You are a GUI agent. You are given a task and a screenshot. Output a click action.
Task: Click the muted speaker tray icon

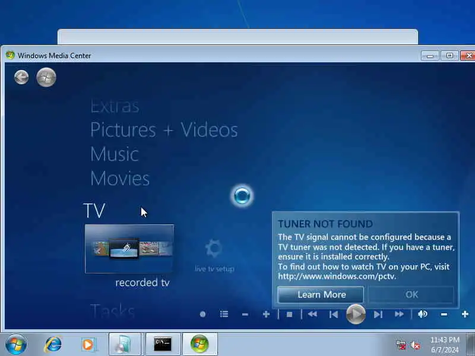(414, 345)
